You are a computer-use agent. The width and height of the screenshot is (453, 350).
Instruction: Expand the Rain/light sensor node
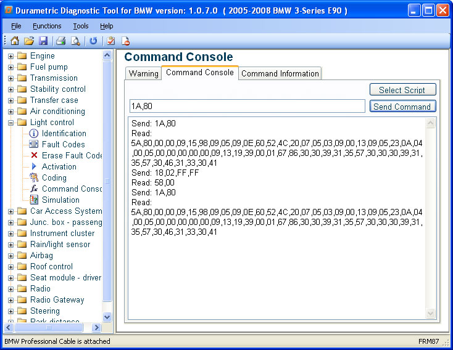tap(10, 245)
